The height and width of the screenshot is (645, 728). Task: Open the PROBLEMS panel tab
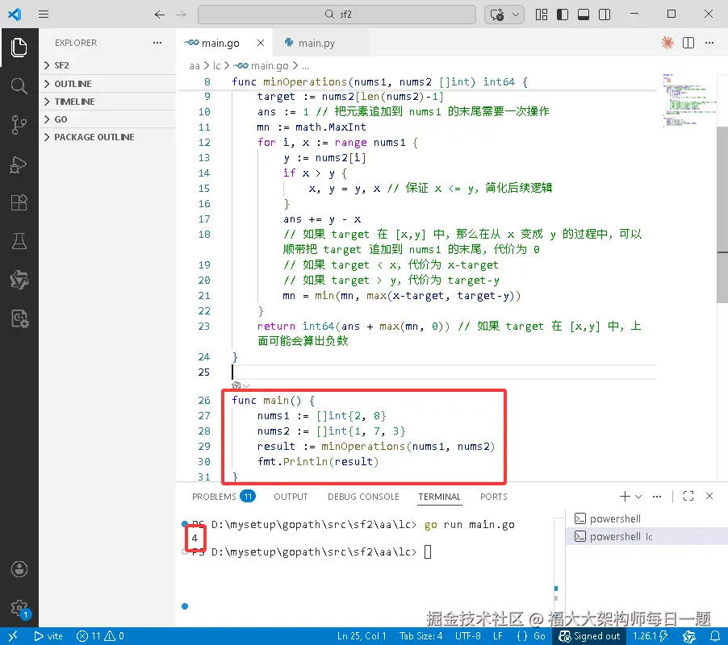223,497
